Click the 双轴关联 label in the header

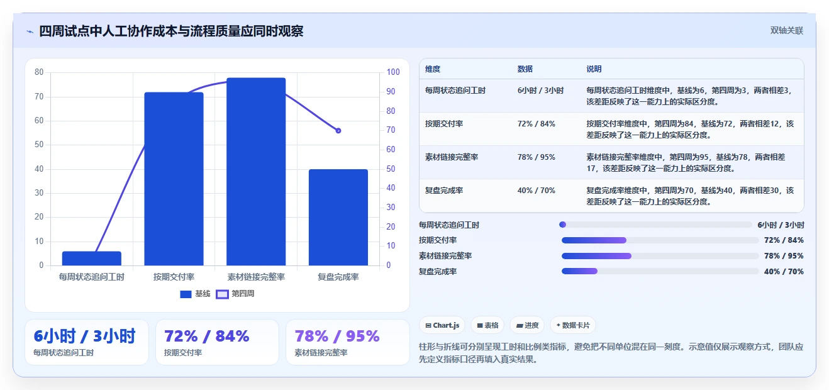787,31
